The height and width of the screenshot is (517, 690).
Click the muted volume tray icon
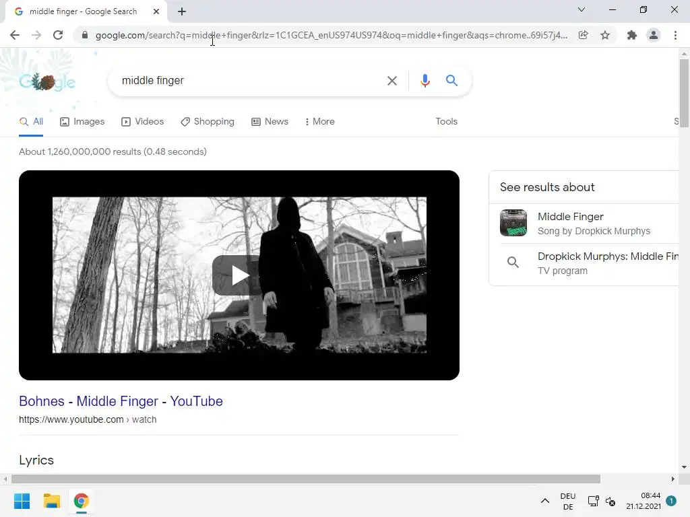click(x=610, y=501)
